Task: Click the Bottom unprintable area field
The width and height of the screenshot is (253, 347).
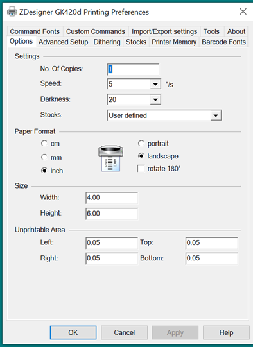Action: click(211, 258)
